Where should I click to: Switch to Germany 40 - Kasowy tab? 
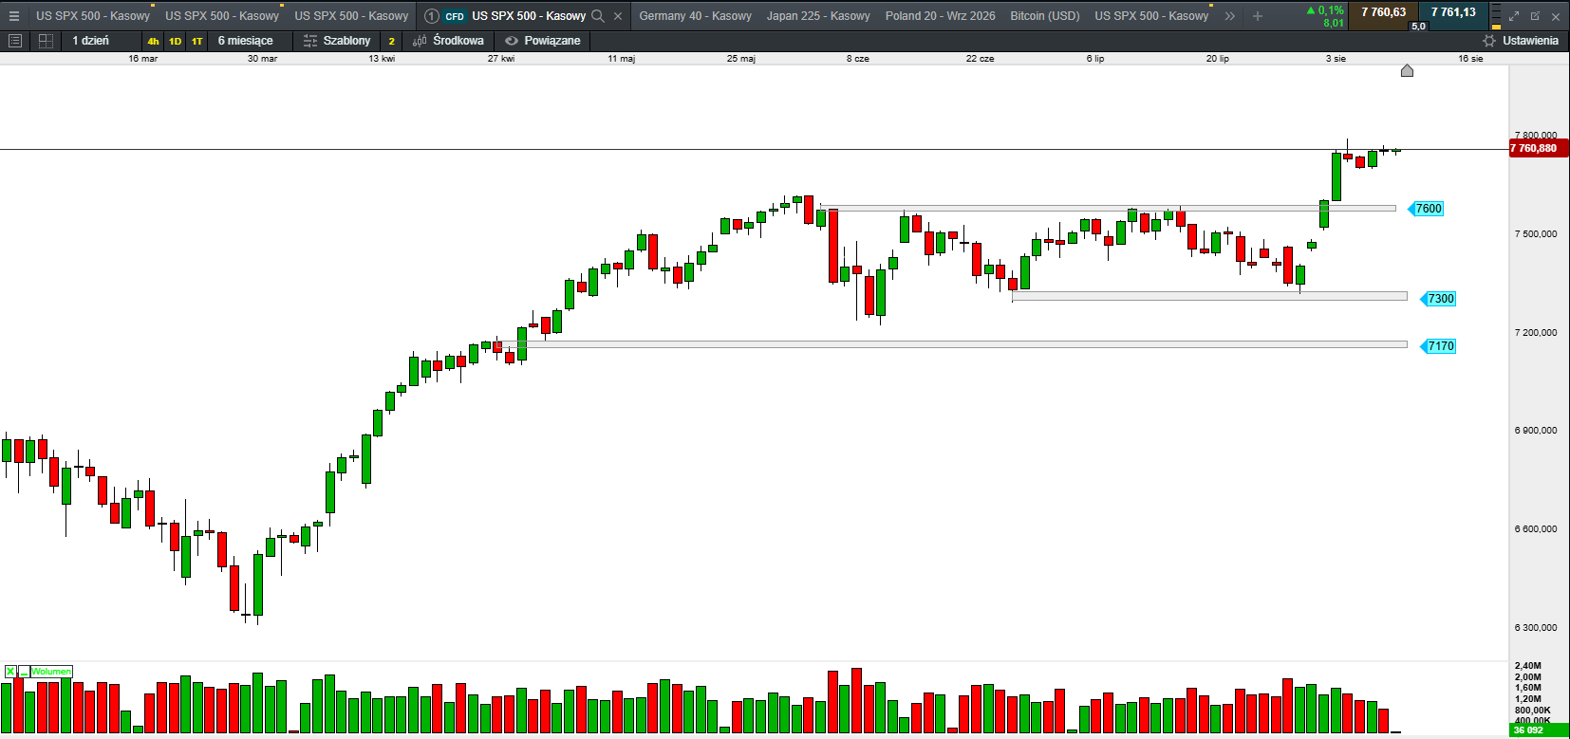[695, 16]
